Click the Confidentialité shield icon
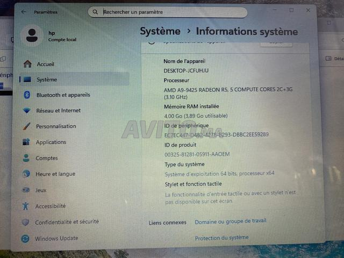 tap(25, 222)
